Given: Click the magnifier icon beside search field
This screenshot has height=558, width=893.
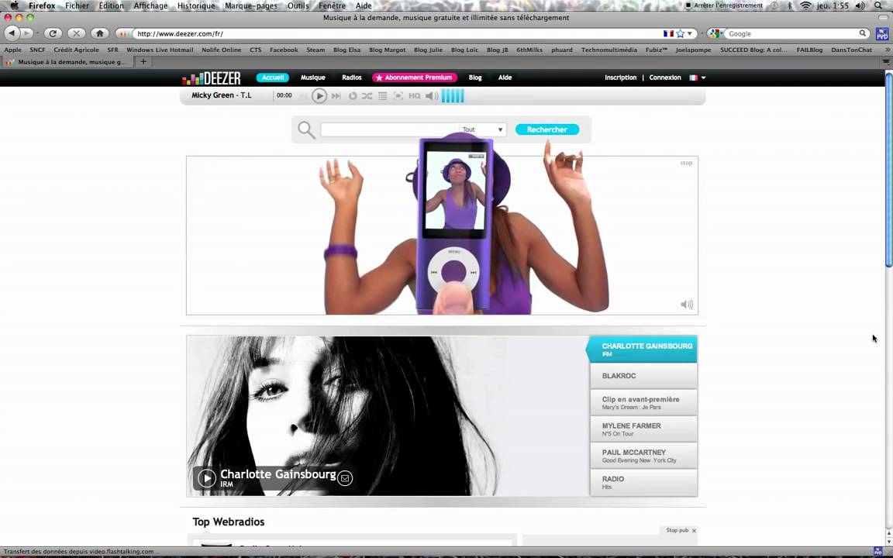Looking at the screenshot, I should coord(306,130).
